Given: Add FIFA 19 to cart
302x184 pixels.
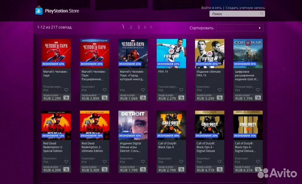Looking at the screenshot, I should point(181,98).
